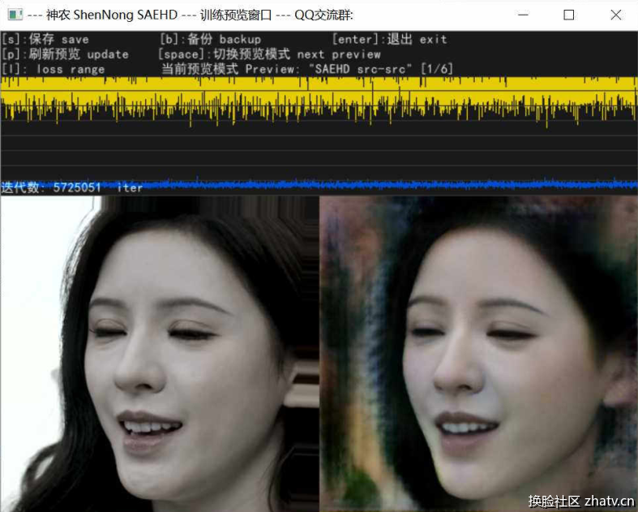638x512 pixels.
Task: Click the yellow loss history graph
Action: click(x=319, y=101)
